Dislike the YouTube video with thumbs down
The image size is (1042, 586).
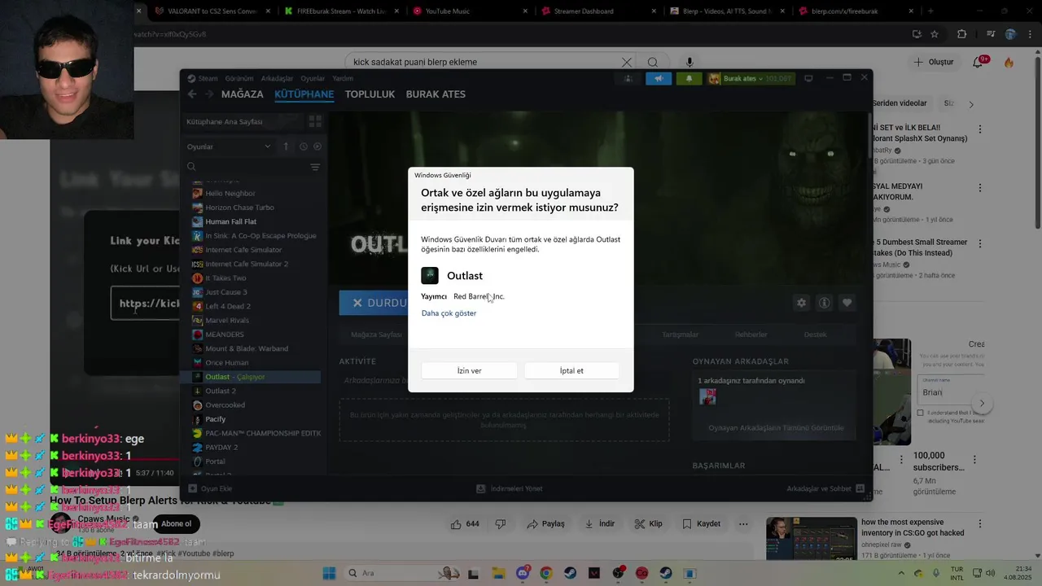[501, 524]
